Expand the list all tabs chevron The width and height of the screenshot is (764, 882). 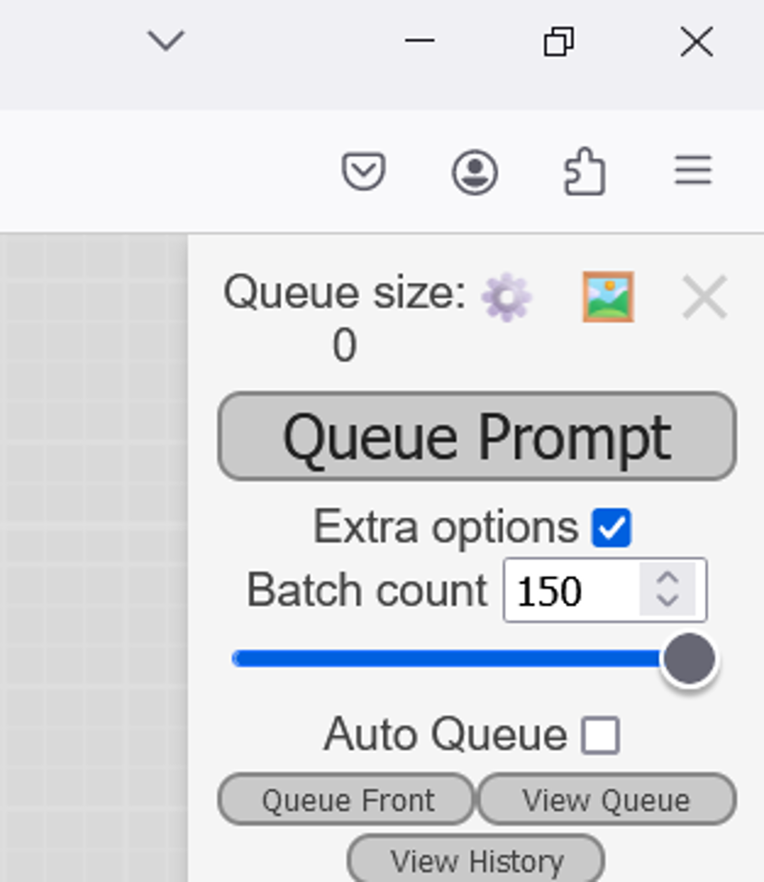coord(165,40)
